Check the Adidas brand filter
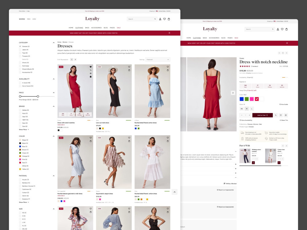Screen dimensions: 307x230 tap(20, 110)
